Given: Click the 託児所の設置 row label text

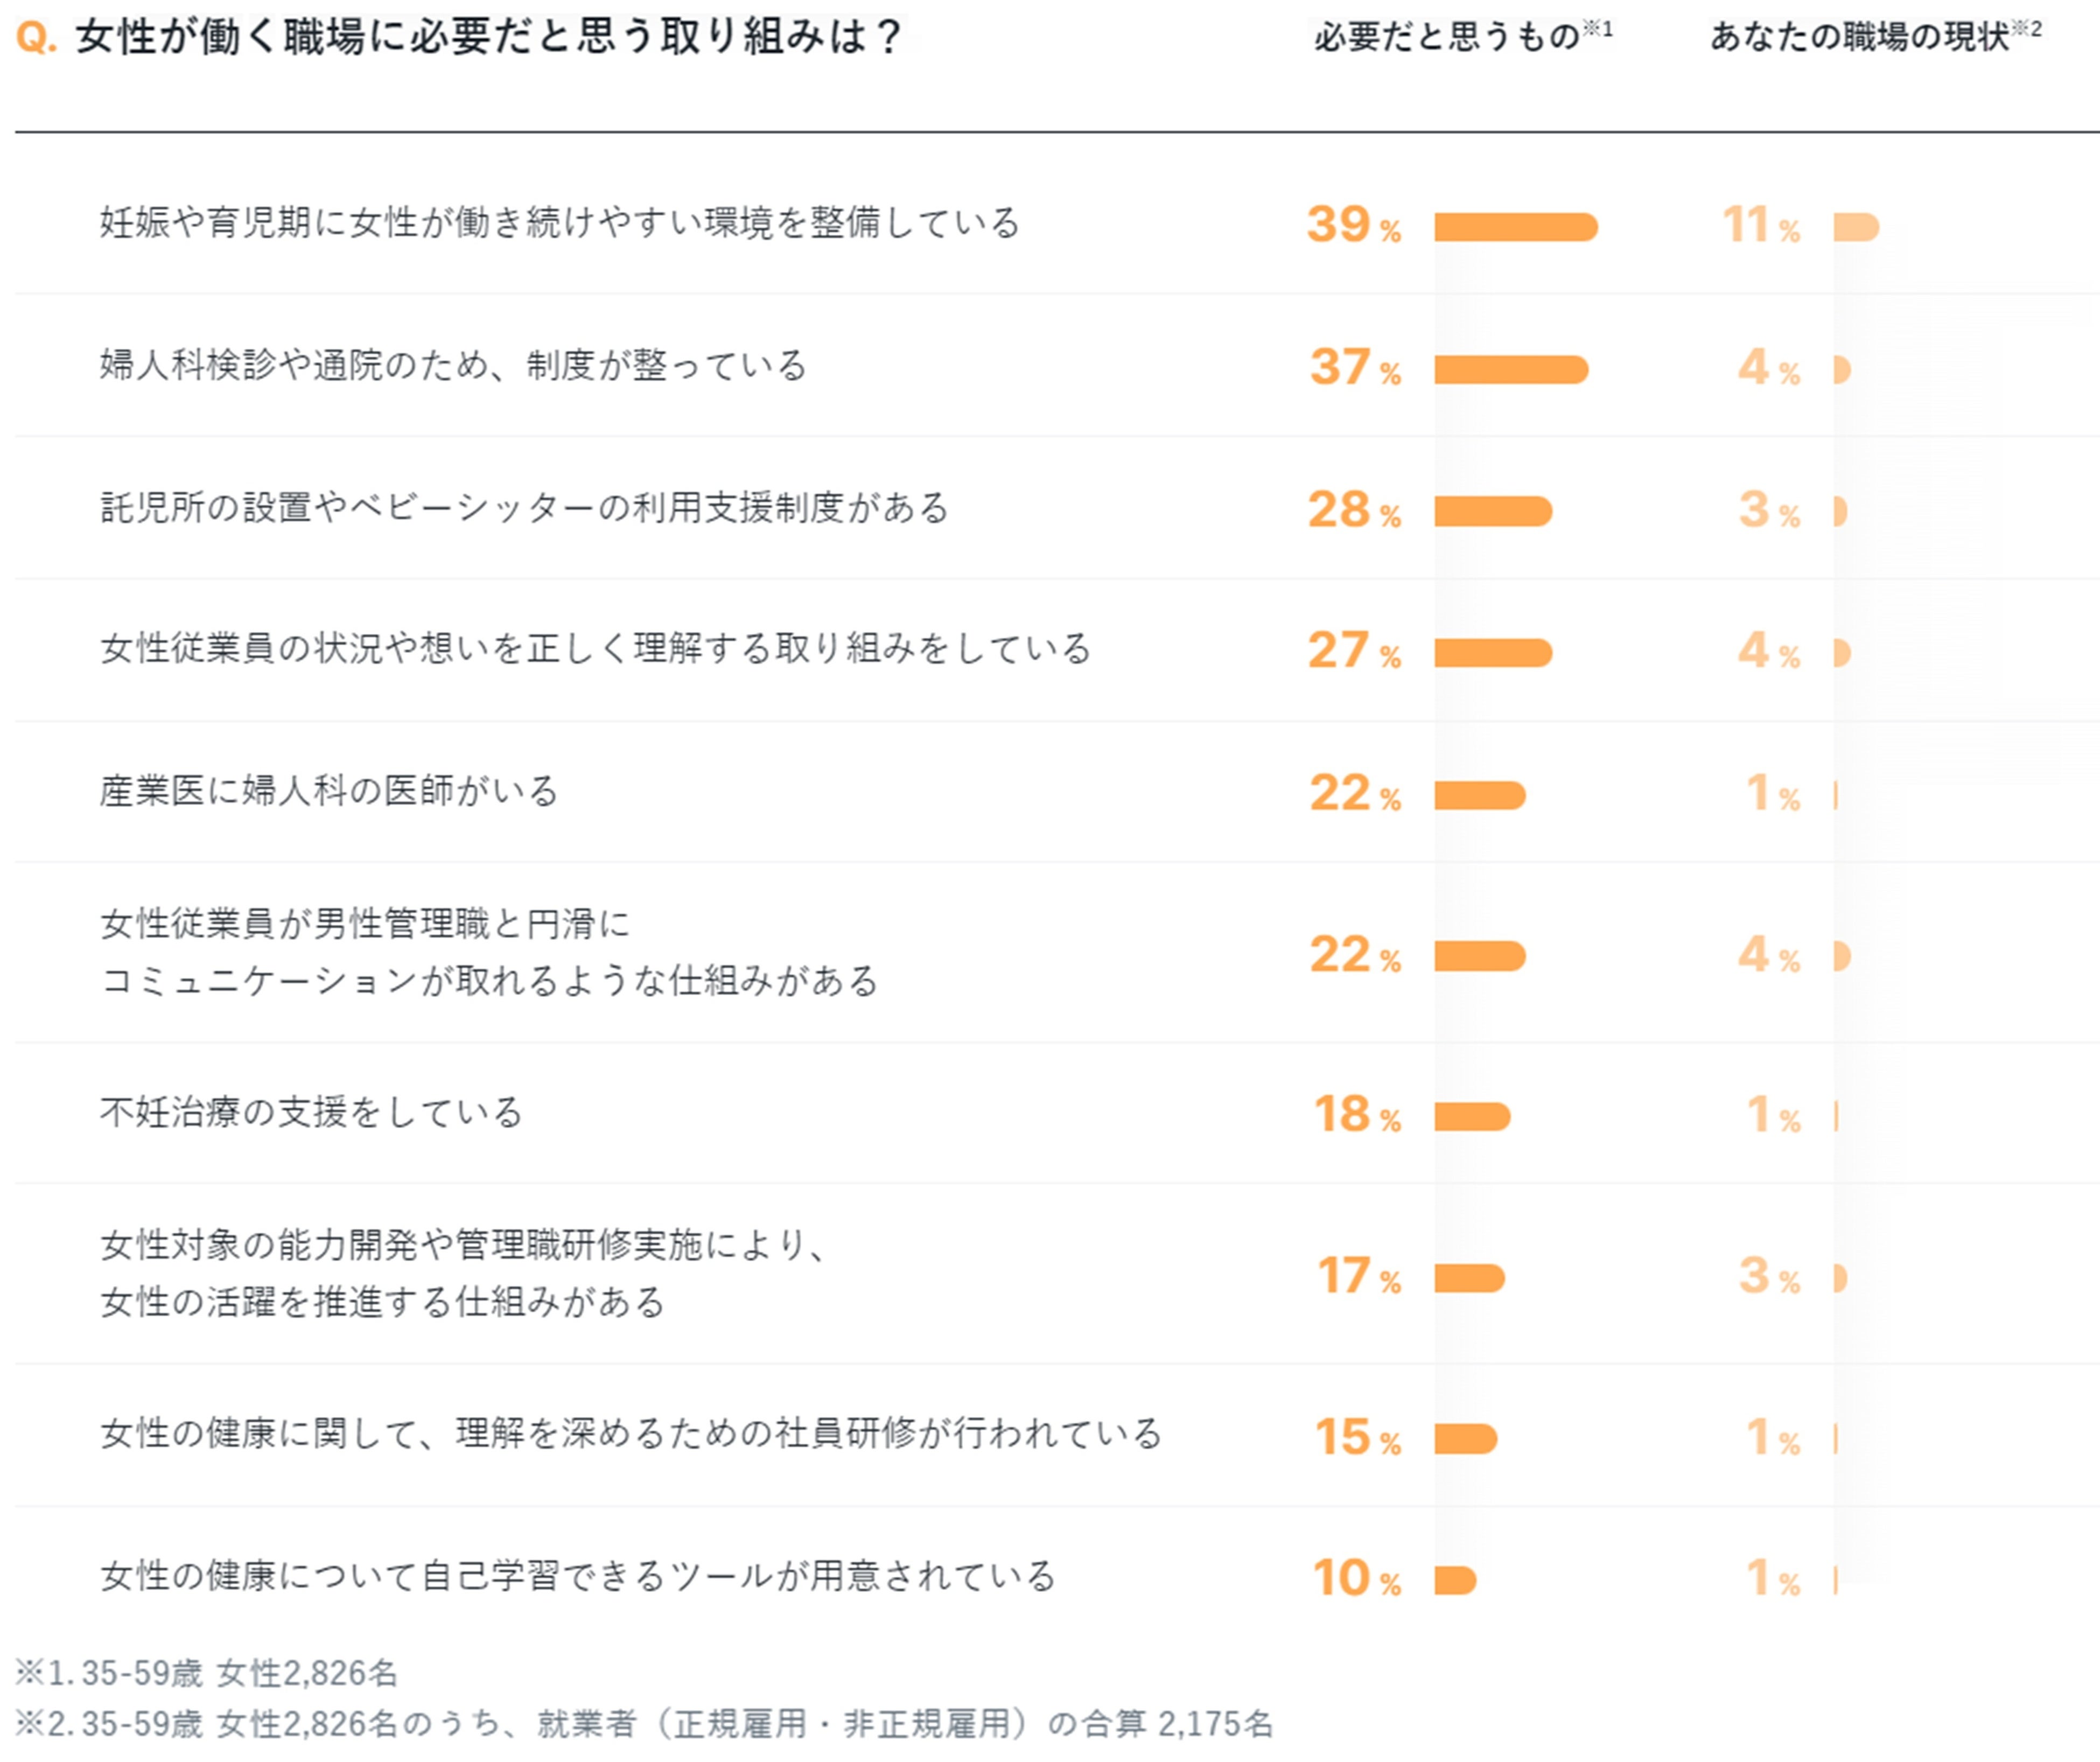Looking at the screenshot, I should tap(524, 508).
